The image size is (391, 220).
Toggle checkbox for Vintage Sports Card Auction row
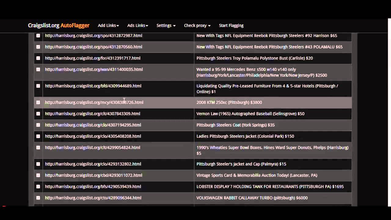click(x=38, y=176)
